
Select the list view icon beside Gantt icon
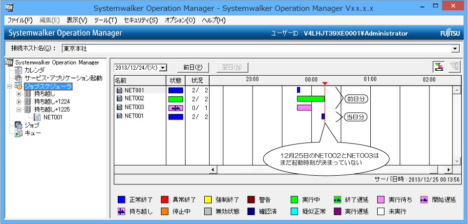(454, 67)
